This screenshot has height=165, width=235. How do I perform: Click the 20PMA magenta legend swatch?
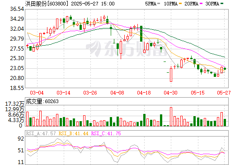click(x=201, y=4)
